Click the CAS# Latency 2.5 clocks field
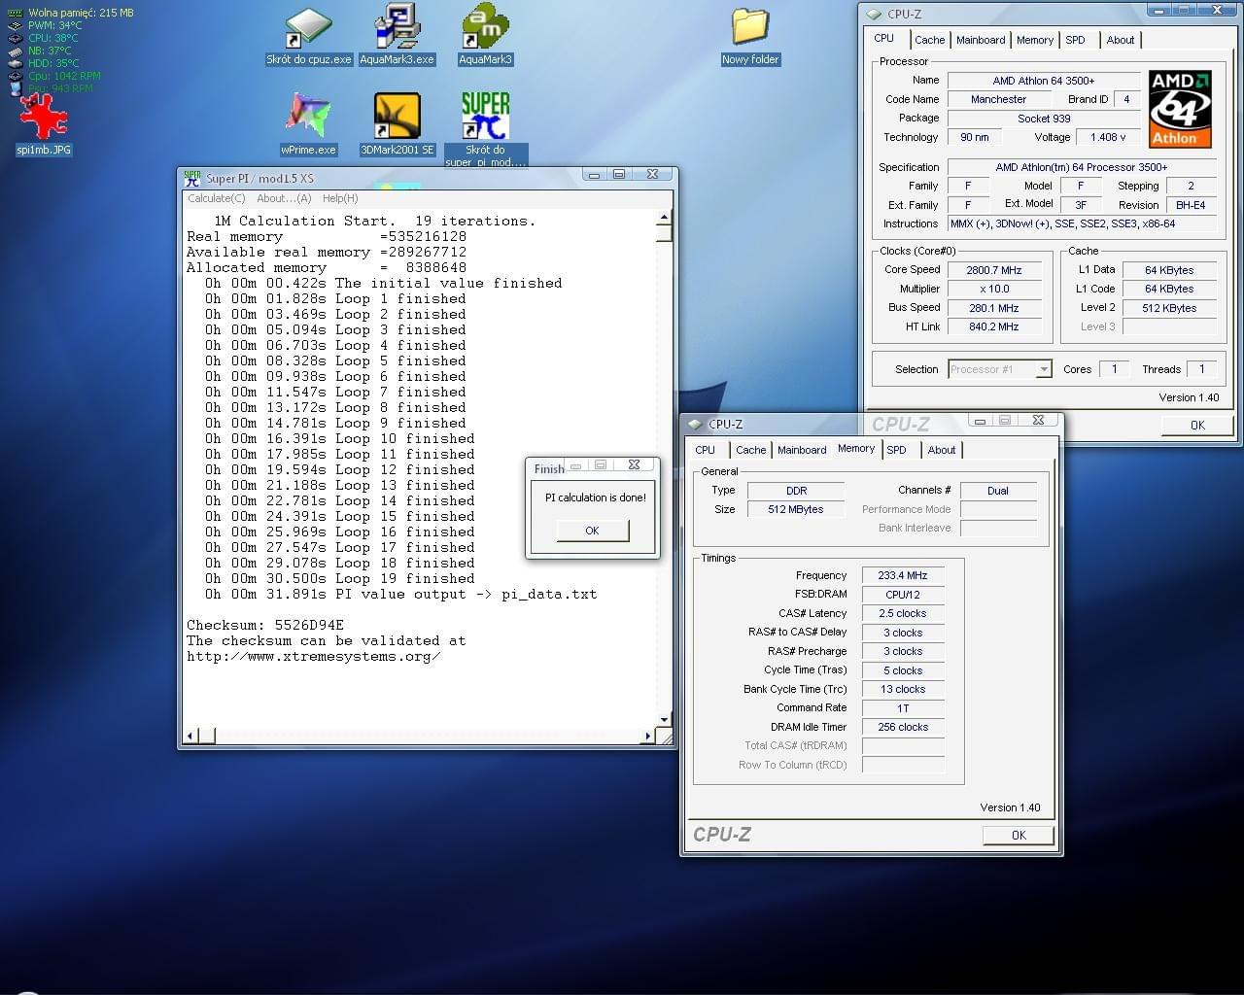 (x=903, y=613)
